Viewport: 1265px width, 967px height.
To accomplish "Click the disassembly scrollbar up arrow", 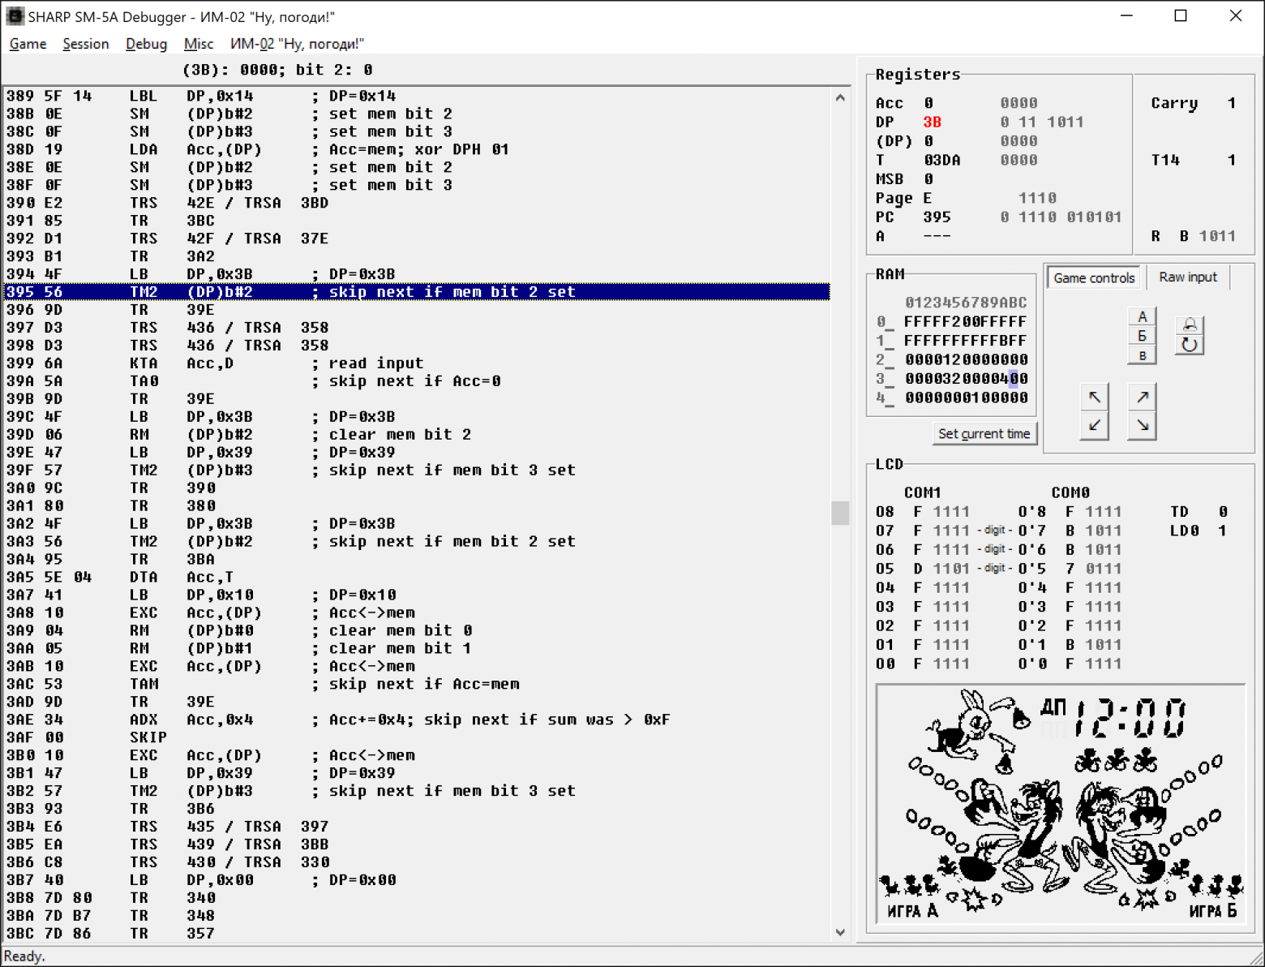I will (840, 97).
